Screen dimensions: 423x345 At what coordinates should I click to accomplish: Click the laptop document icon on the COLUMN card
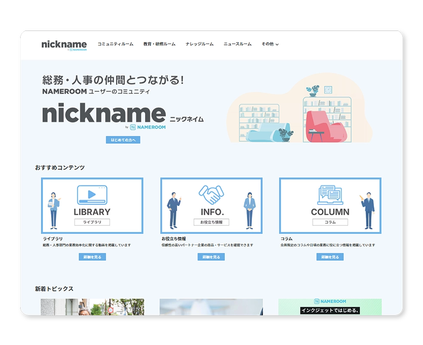[330, 194]
